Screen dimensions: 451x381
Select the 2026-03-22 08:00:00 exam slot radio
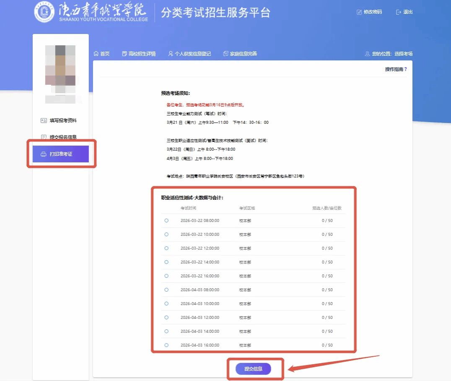(x=166, y=220)
